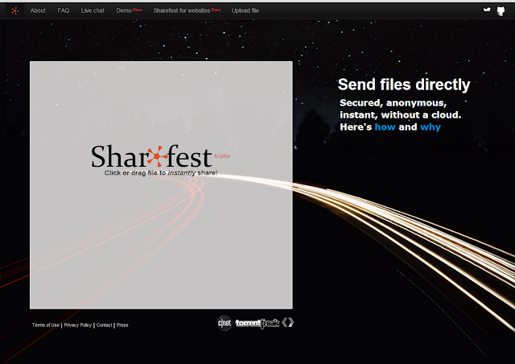Screen dimensions: 515x364
Task: Open the Contact link
Action: pos(104,325)
